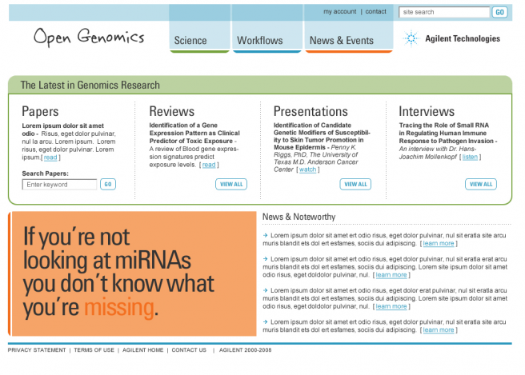Click in the site search field

(444, 12)
